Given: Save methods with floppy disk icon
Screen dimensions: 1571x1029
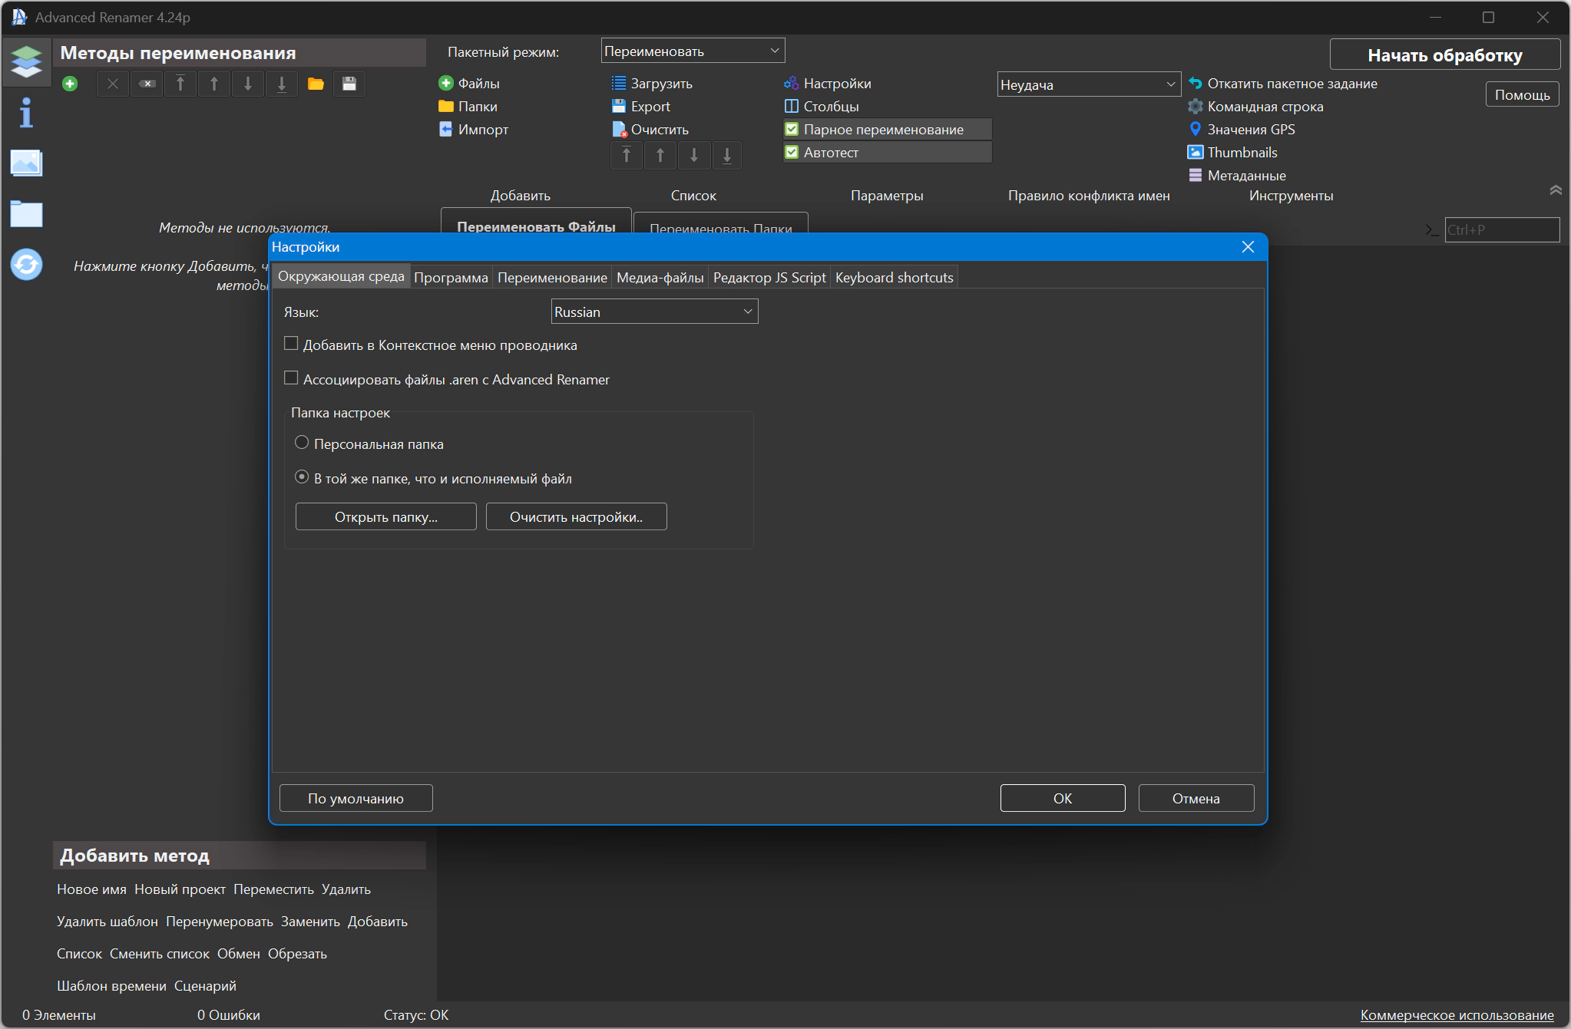Looking at the screenshot, I should [x=349, y=84].
